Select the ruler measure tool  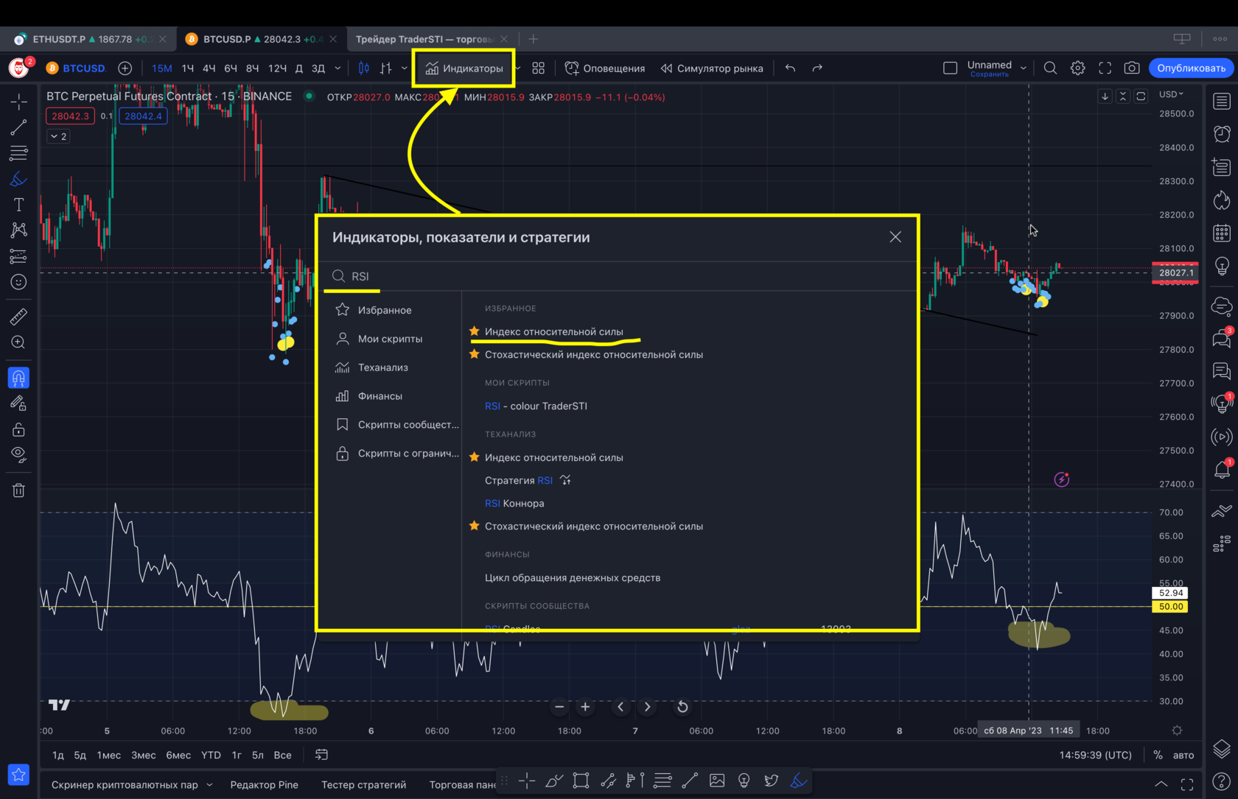click(x=18, y=317)
